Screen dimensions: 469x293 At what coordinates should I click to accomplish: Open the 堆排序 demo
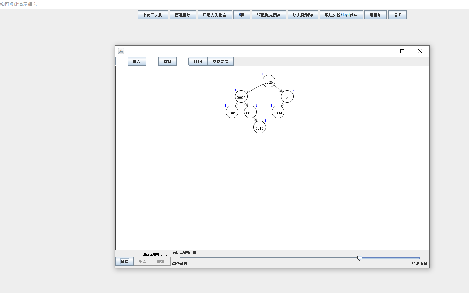(x=375, y=15)
